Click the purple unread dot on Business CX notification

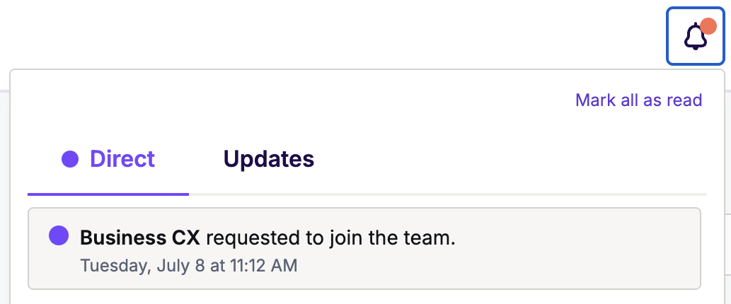(59, 235)
